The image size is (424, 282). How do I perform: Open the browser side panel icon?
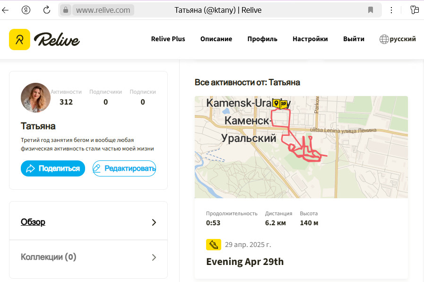click(x=414, y=10)
